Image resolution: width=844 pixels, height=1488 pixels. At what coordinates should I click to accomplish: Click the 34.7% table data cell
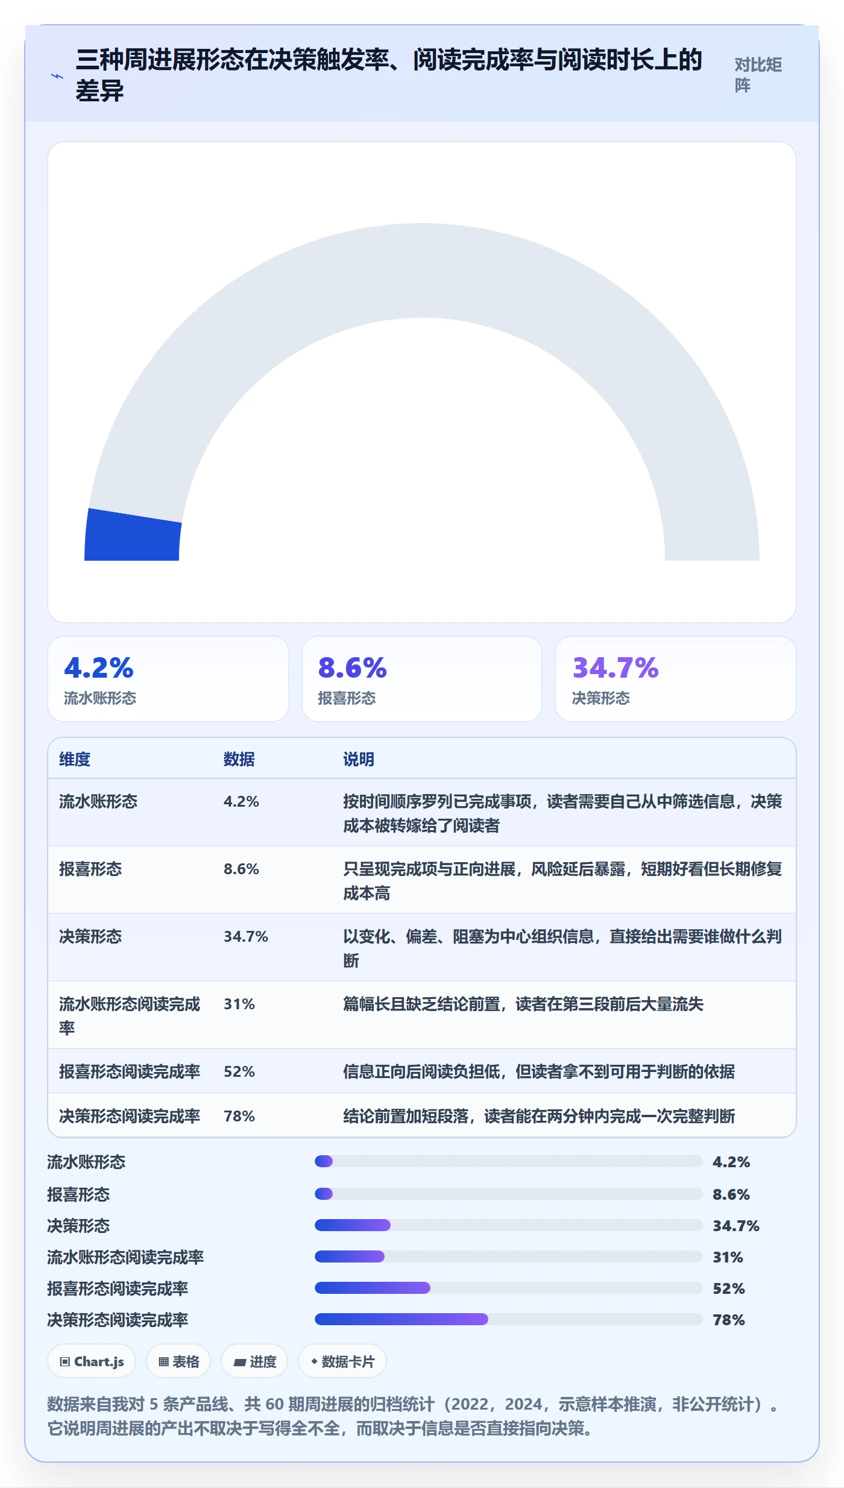pos(246,936)
